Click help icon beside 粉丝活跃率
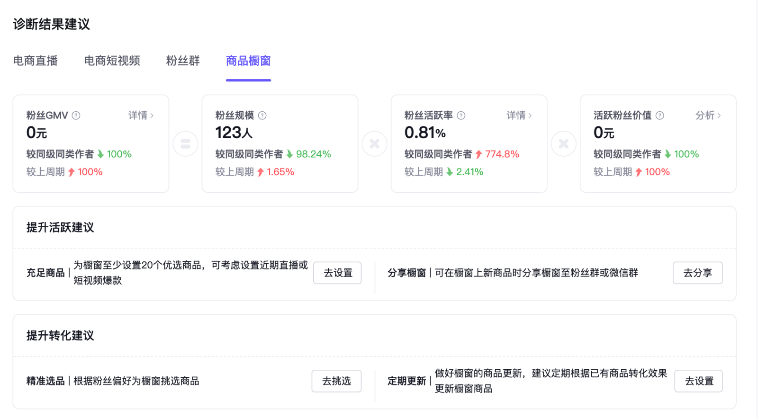Viewport: 758px width, 419px height. (x=461, y=116)
